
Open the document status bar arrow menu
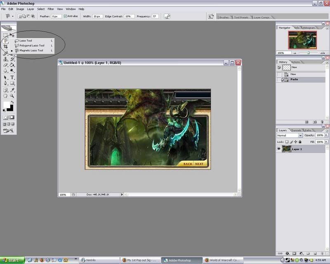pyautogui.click(x=122, y=195)
